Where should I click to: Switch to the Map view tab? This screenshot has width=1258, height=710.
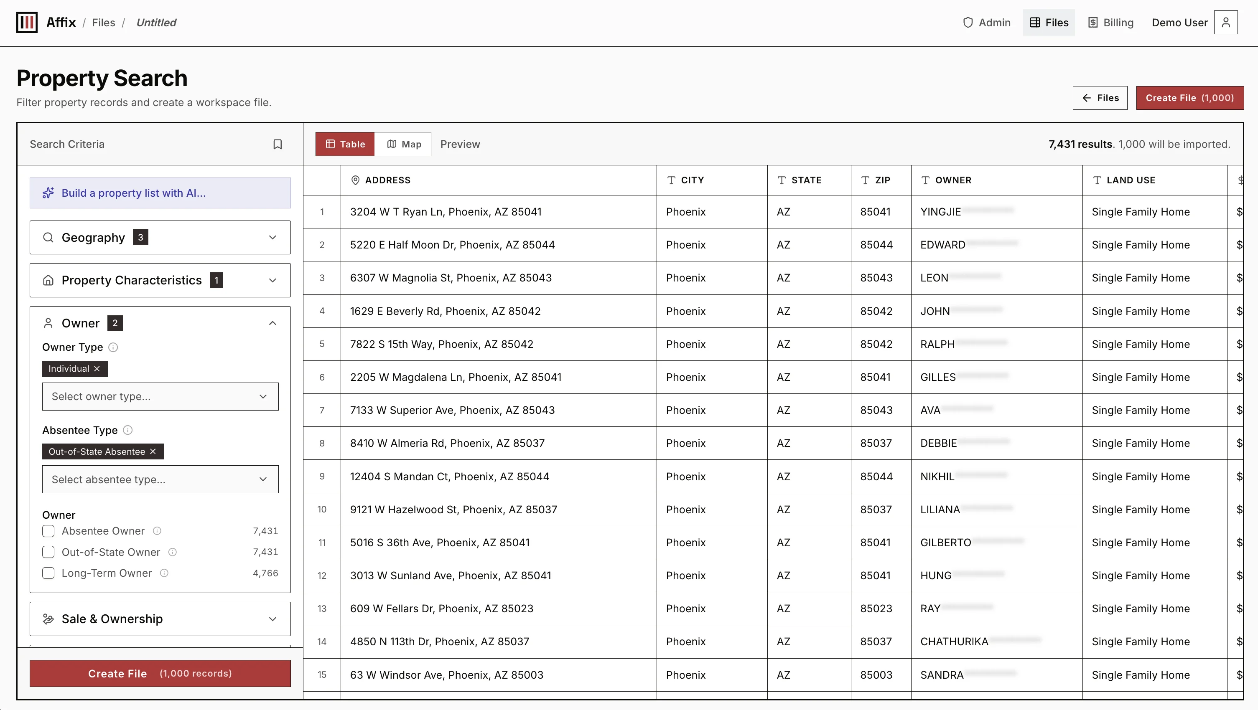(403, 144)
